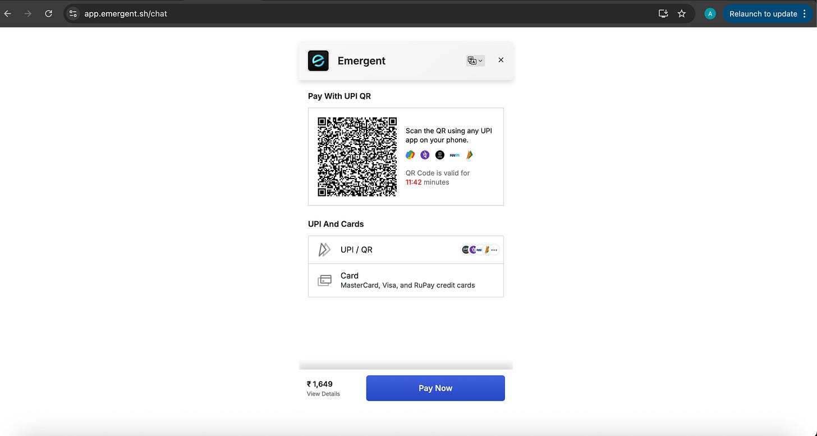Click the MasterCard, Visa, and RuPay description
This screenshot has height=436, width=817.
(x=408, y=285)
